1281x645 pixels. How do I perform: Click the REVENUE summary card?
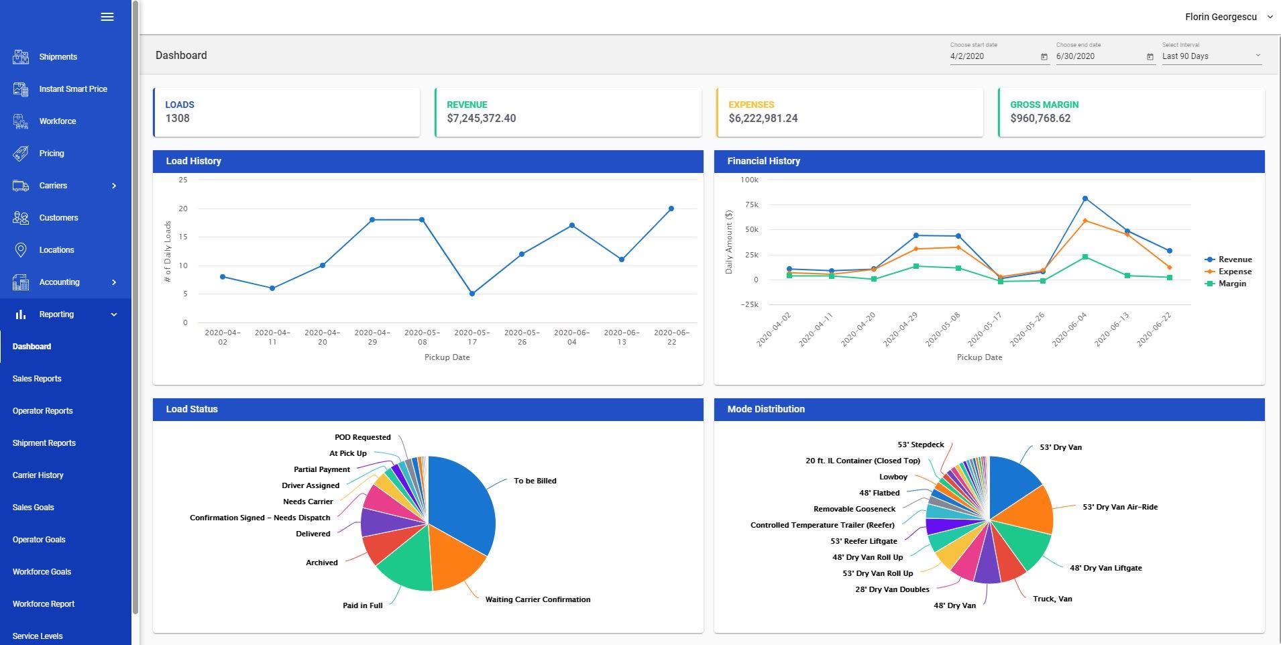[x=568, y=112]
